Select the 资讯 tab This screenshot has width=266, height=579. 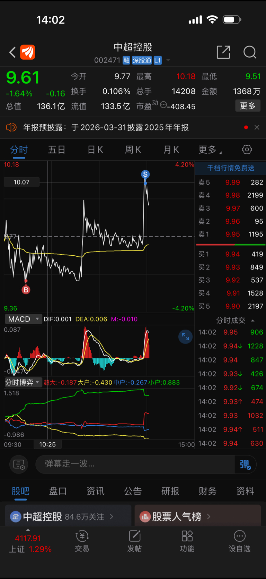[95, 491]
